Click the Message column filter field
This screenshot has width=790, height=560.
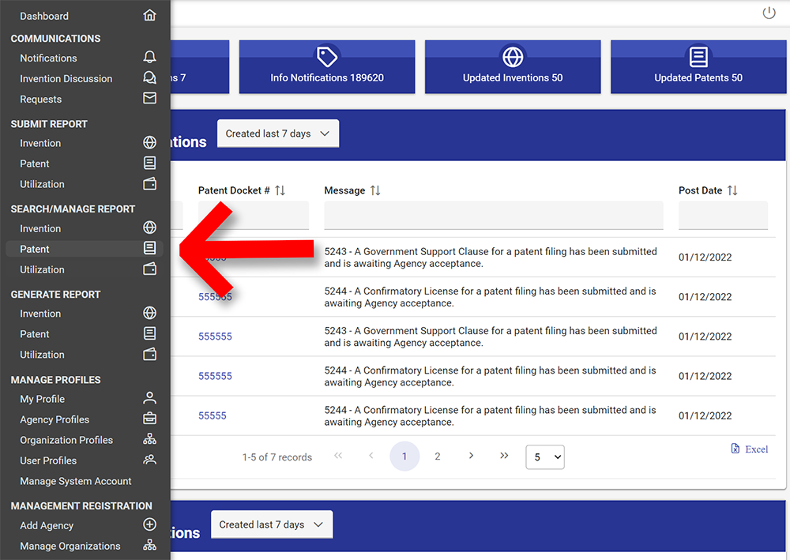coord(494,216)
